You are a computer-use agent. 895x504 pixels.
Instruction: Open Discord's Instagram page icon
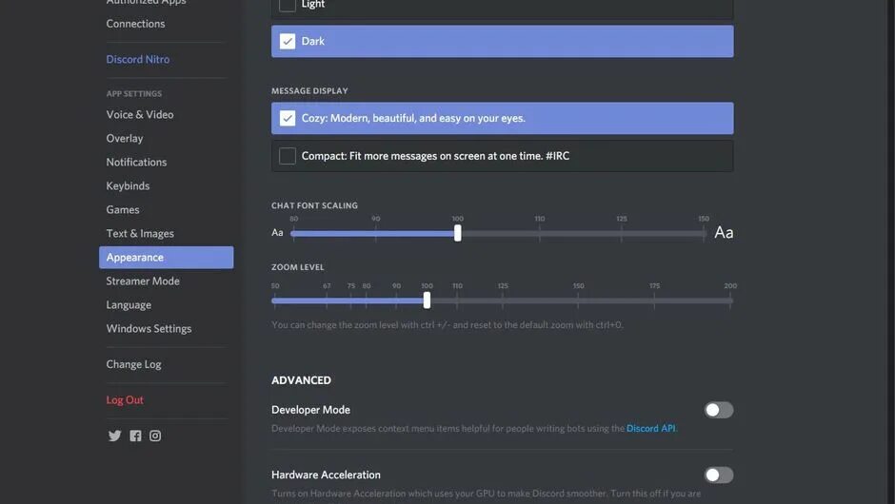pyautogui.click(x=155, y=436)
